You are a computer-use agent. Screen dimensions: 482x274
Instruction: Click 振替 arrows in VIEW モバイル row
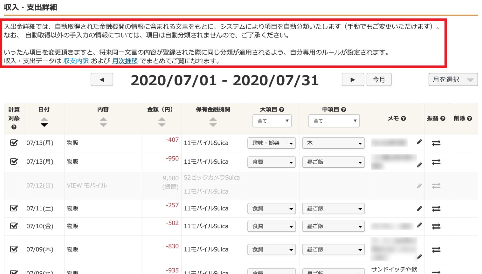tap(436, 186)
